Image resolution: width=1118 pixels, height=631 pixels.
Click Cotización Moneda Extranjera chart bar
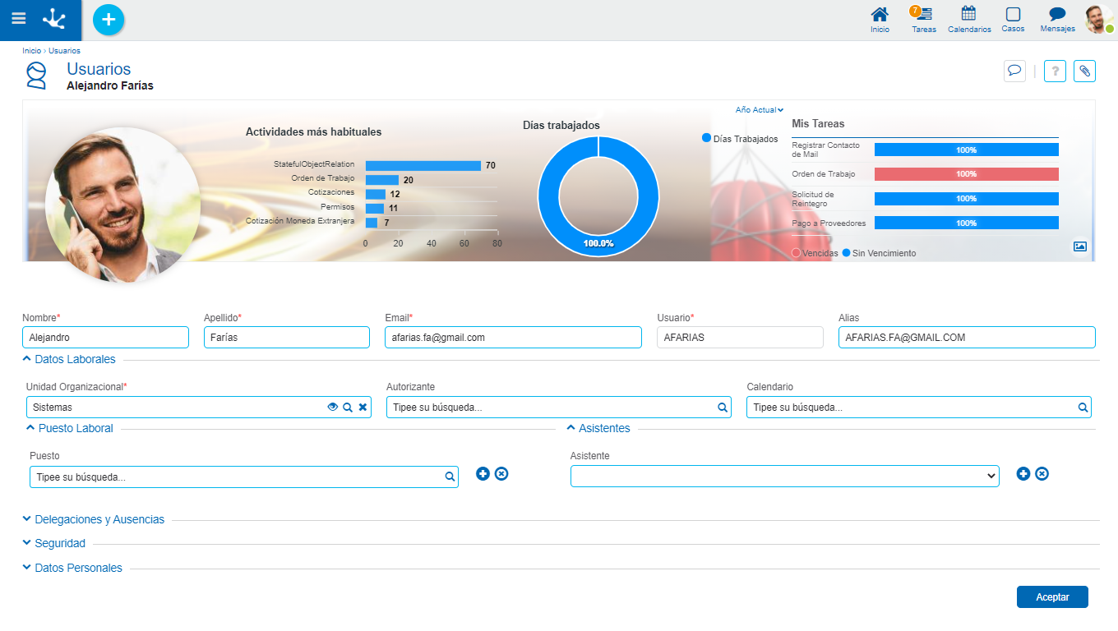(372, 223)
